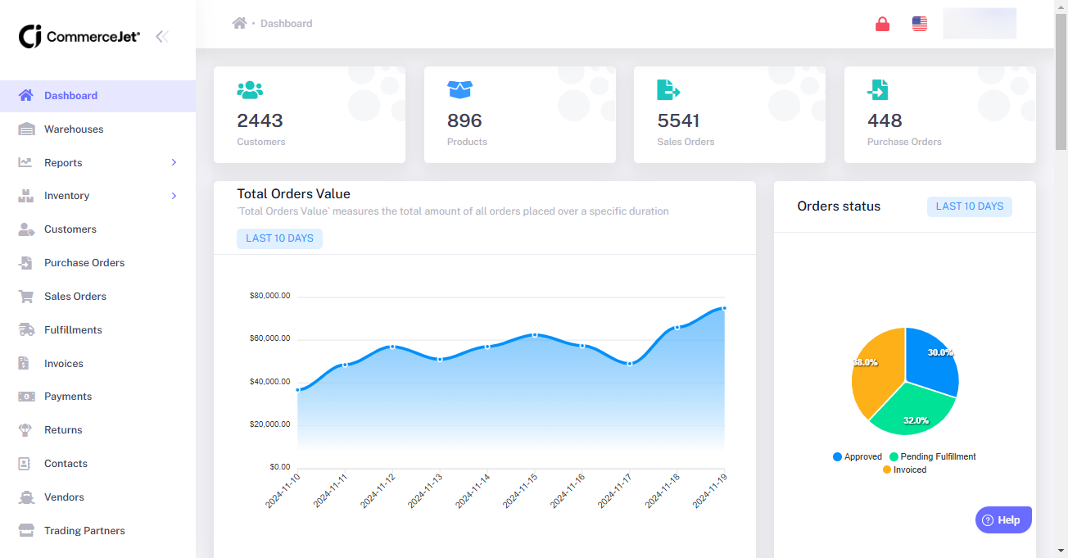Click the Sales Orders cart icon
This screenshot has width=1068, height=558.
click(x=26, y=297)
